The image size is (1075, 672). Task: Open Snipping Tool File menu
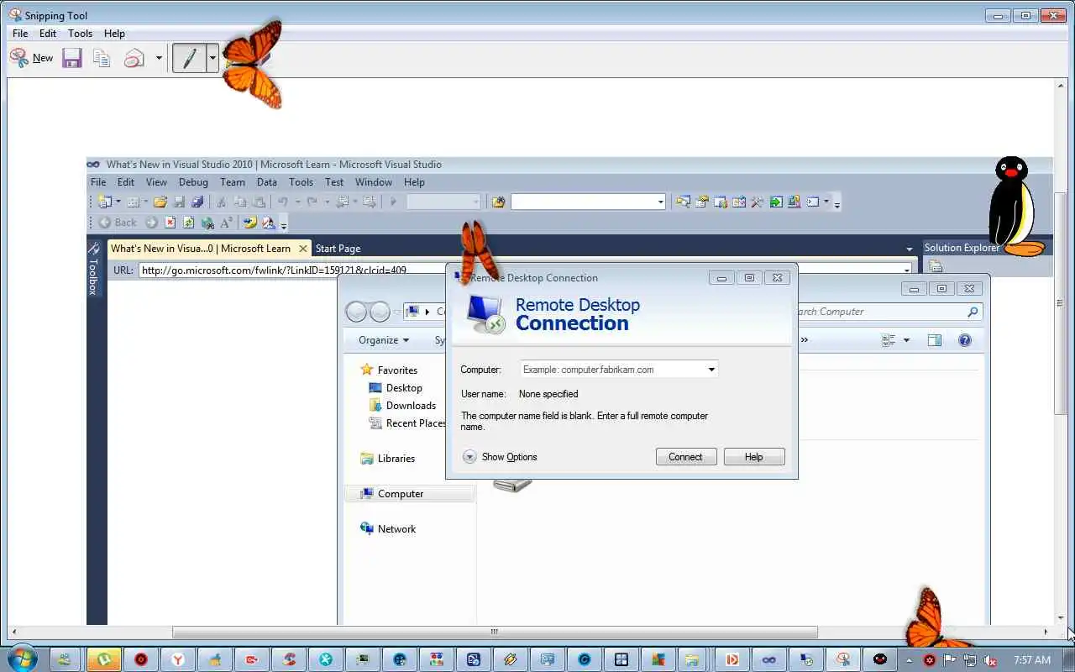[20, 34]
